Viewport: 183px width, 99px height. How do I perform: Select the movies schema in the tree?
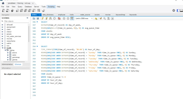9,39
